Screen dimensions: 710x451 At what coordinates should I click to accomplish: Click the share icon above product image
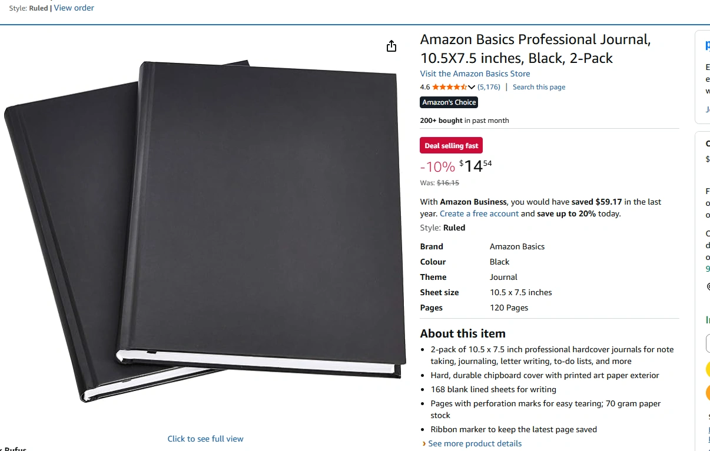tap(392, 46)
